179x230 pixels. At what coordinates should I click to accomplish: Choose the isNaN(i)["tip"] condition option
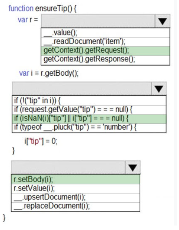(89, 119)
